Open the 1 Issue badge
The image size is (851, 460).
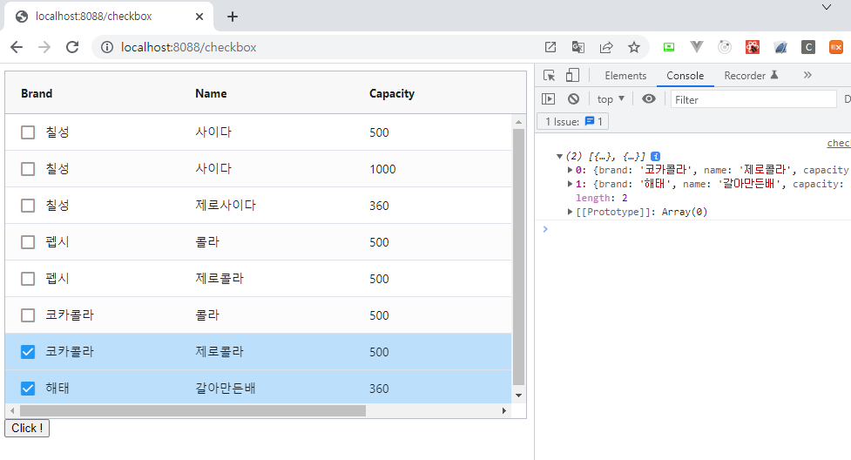(x=573, y=122)
